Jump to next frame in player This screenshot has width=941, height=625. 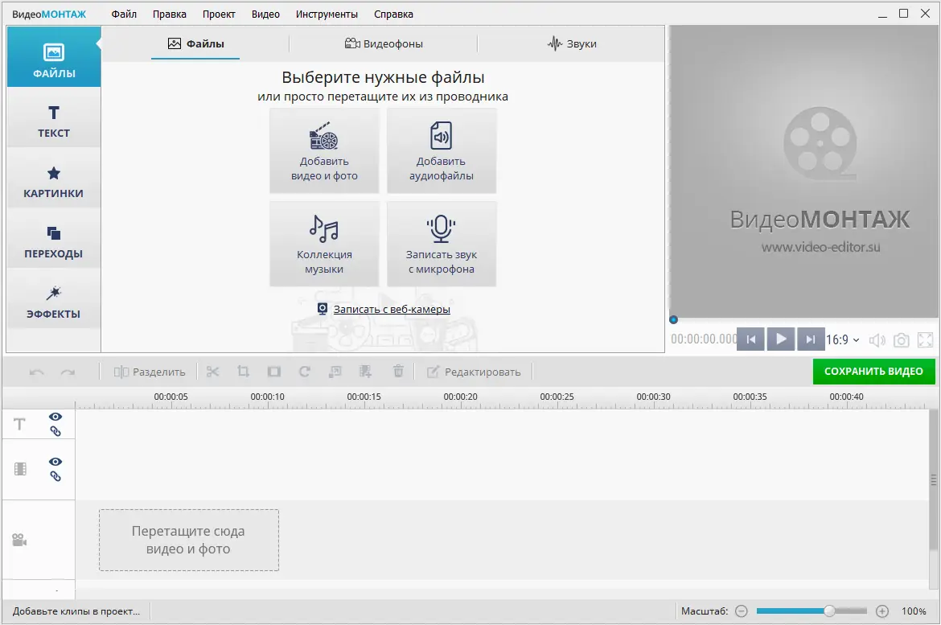pyautogui.click(x=810, y=339)
